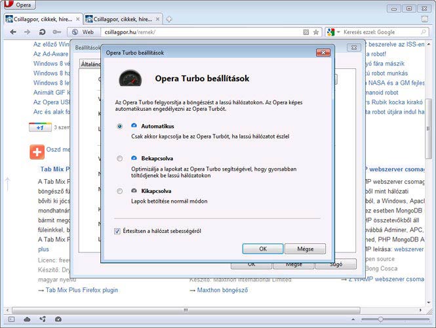Viewport: 436px width, 328px height.
Task: Select the Bekapcsolva radio button
Action: (119, 159)
